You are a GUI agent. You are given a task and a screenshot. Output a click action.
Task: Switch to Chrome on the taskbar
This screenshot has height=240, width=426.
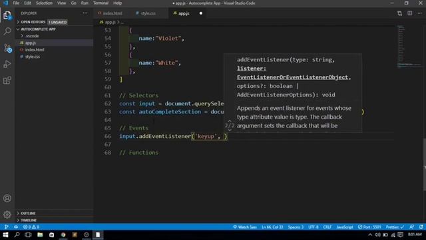coord(63,235)
